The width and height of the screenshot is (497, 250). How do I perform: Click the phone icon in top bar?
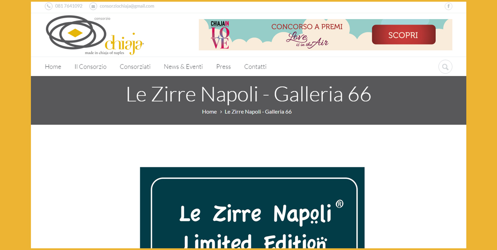point(48,6)
